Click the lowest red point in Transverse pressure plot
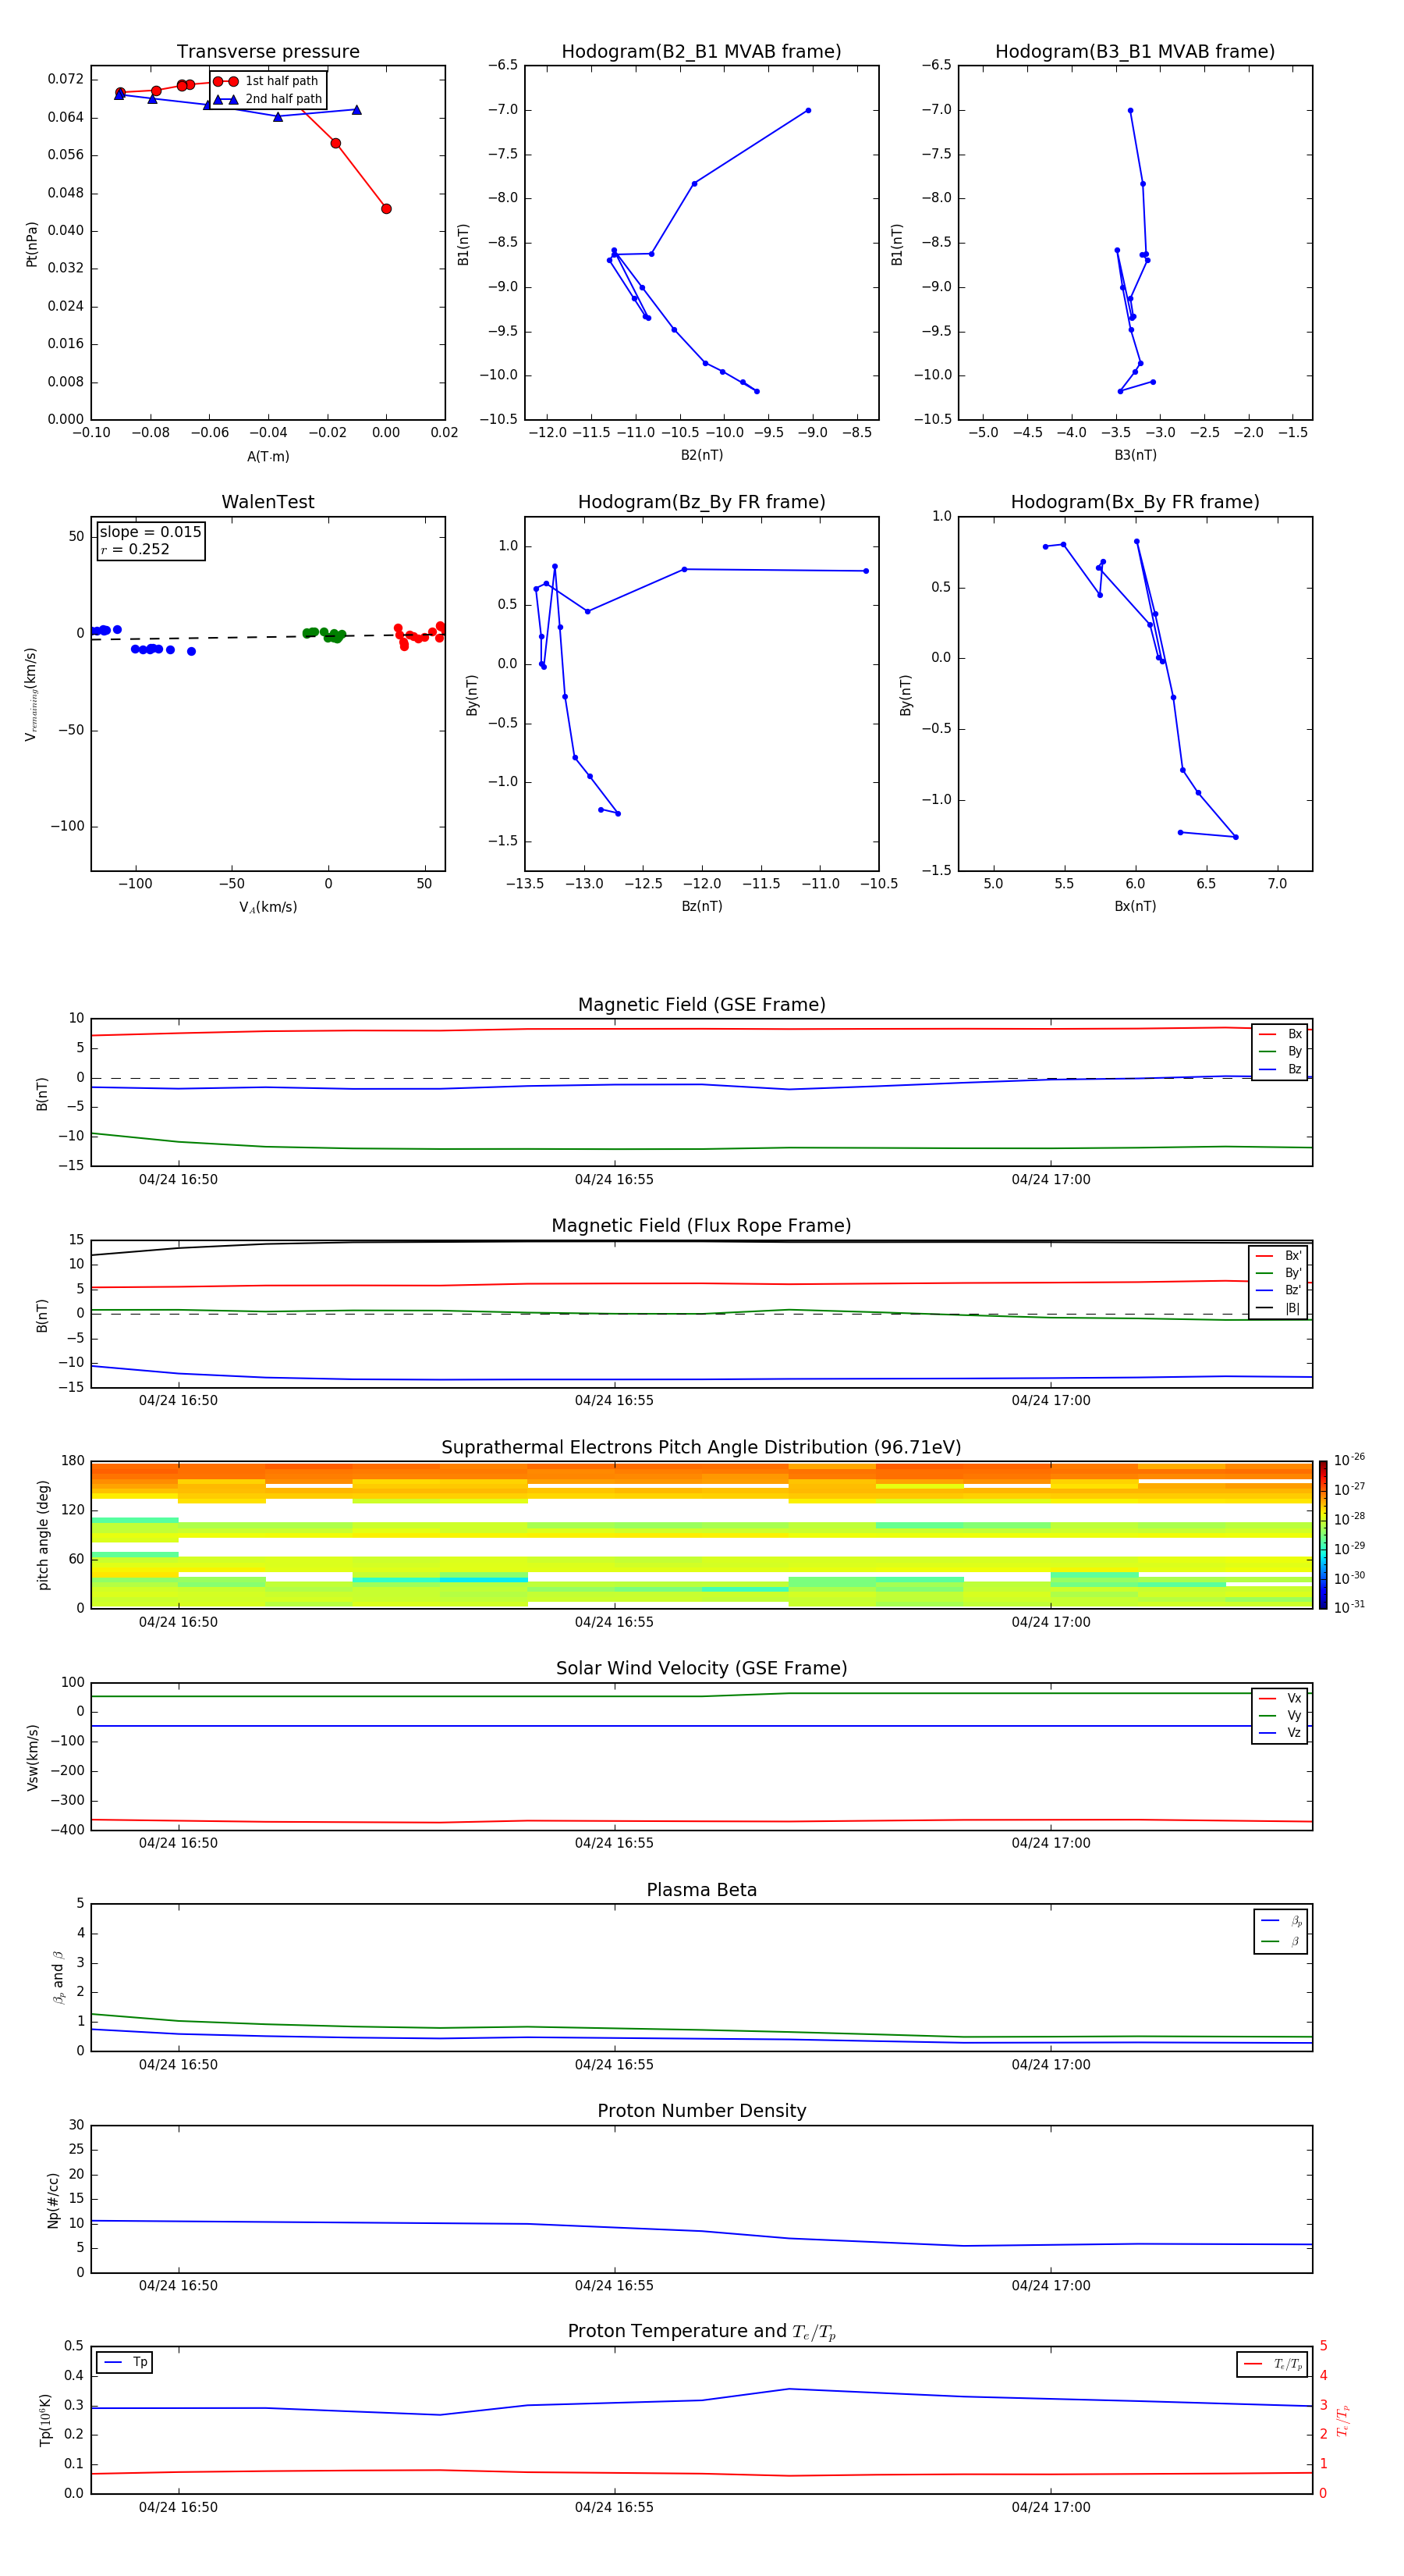 [386, 209]
